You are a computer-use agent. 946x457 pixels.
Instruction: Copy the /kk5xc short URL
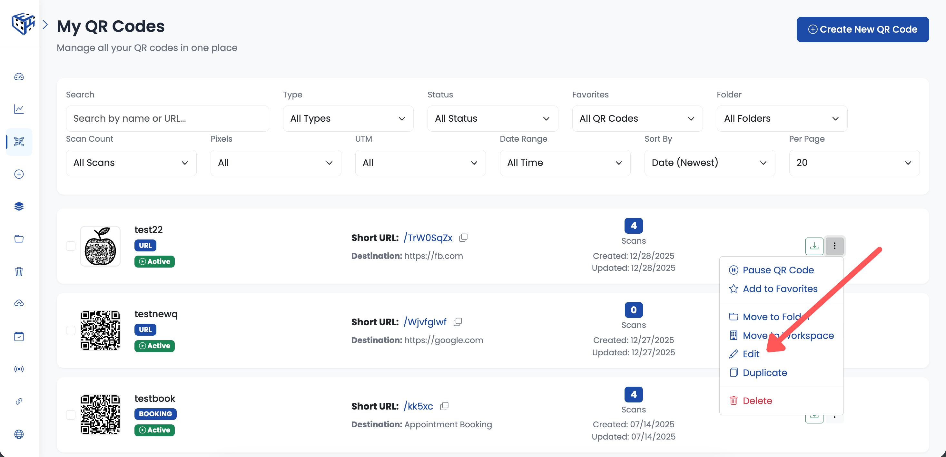444,406
